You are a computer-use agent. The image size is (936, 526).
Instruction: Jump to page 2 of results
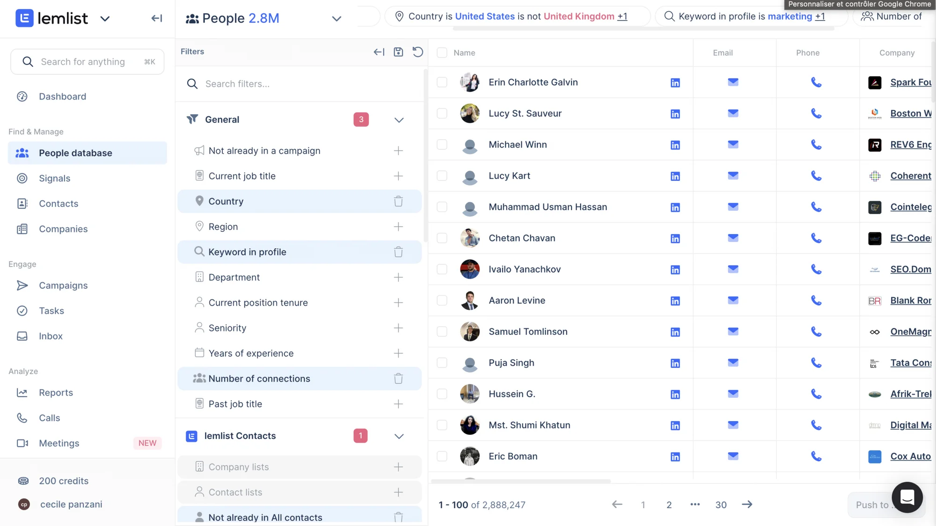pos(669,505)
